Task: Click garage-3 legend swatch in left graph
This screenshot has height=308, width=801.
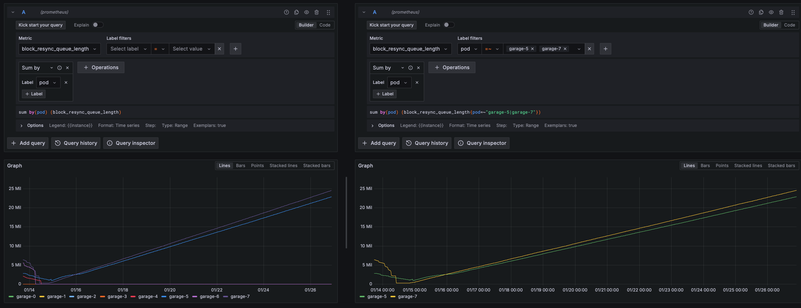Action: pyautogui.click(x=103, y=297)
